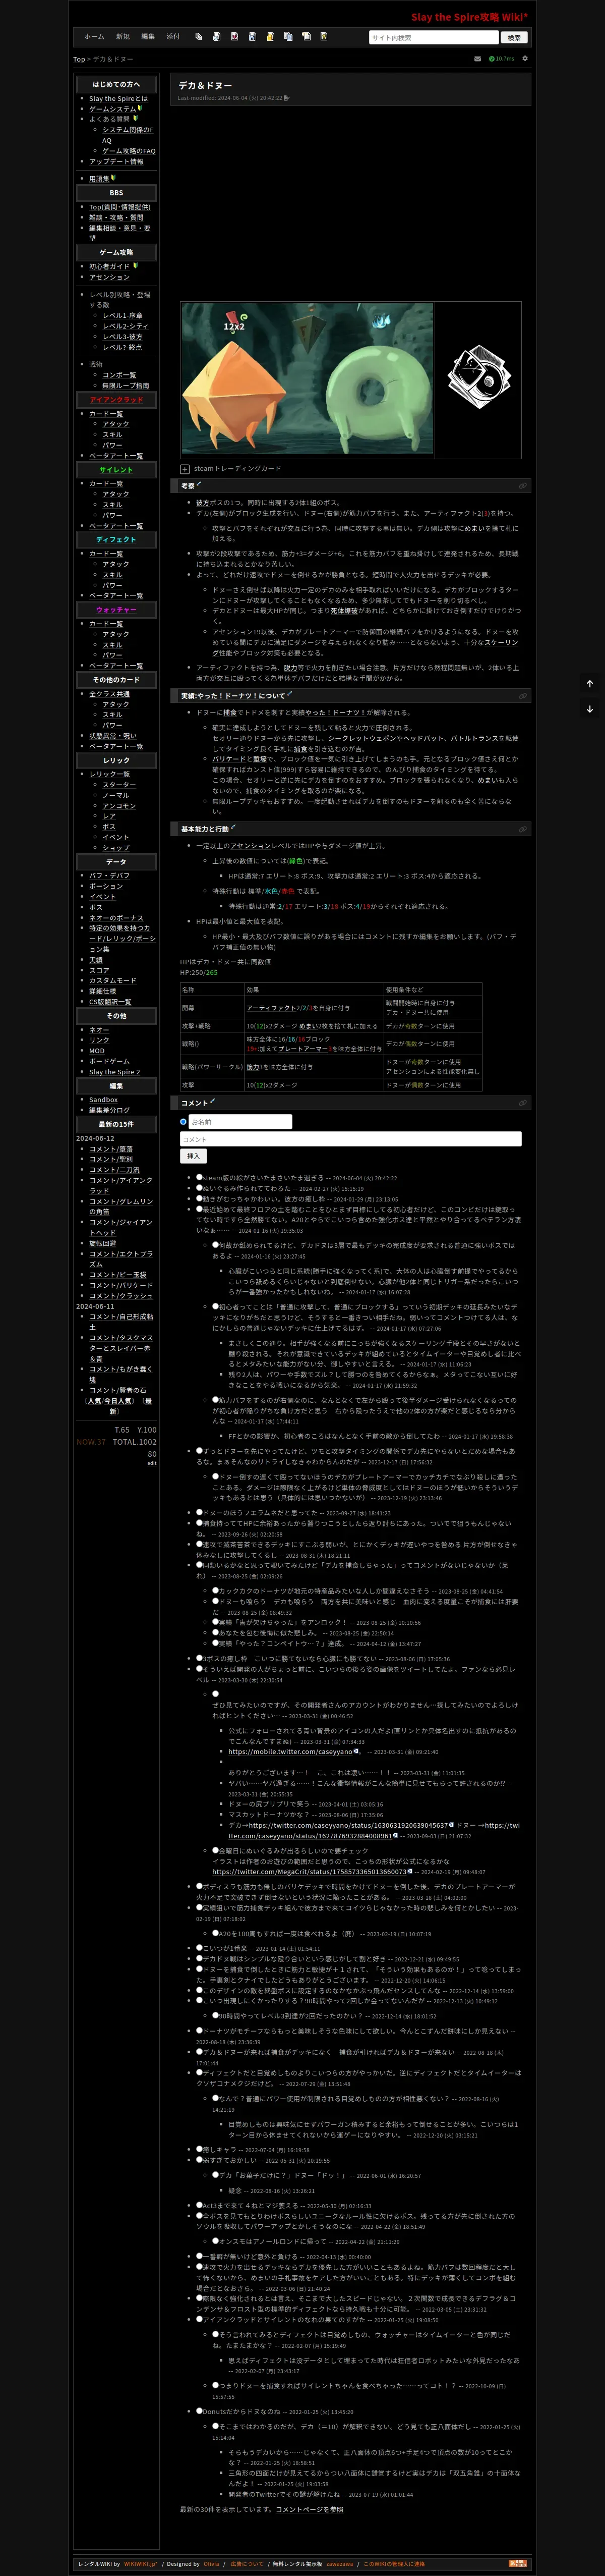Open the ホーム menu item
The height and width of the screenshot is (2576, 605).
(94, 37)
